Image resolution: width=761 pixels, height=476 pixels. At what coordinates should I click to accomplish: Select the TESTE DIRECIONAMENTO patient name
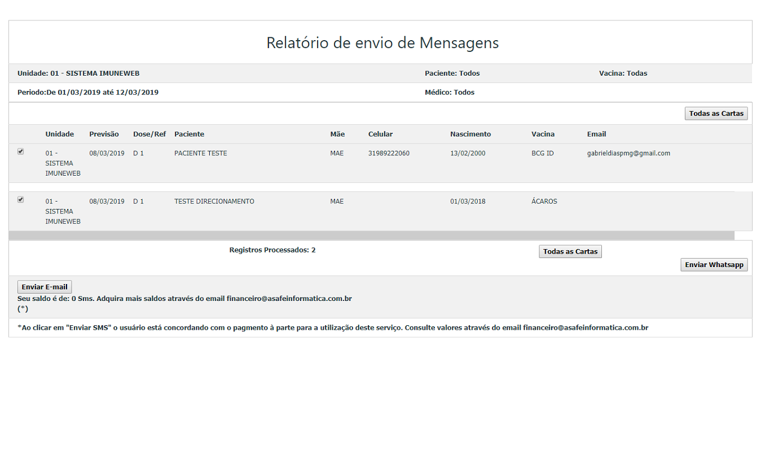214,202
